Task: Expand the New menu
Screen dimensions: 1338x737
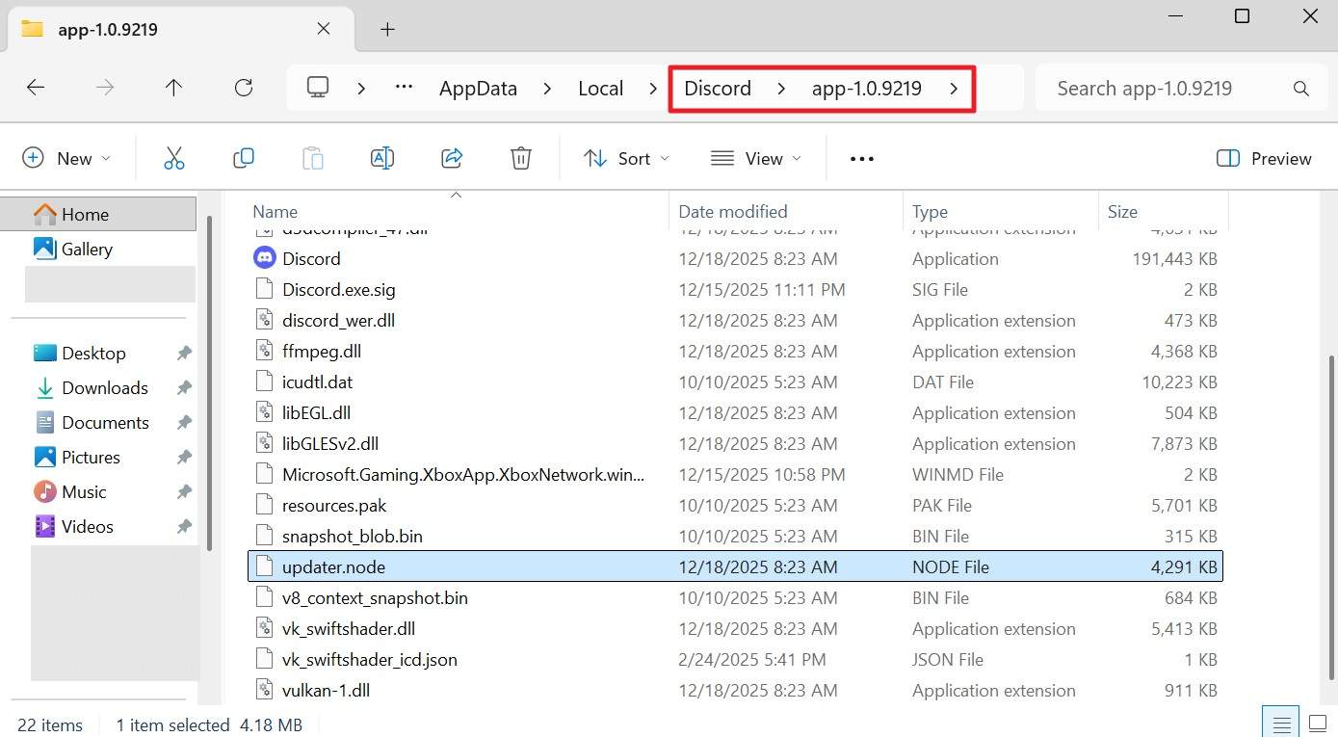Action: click(x=66, y=158)
